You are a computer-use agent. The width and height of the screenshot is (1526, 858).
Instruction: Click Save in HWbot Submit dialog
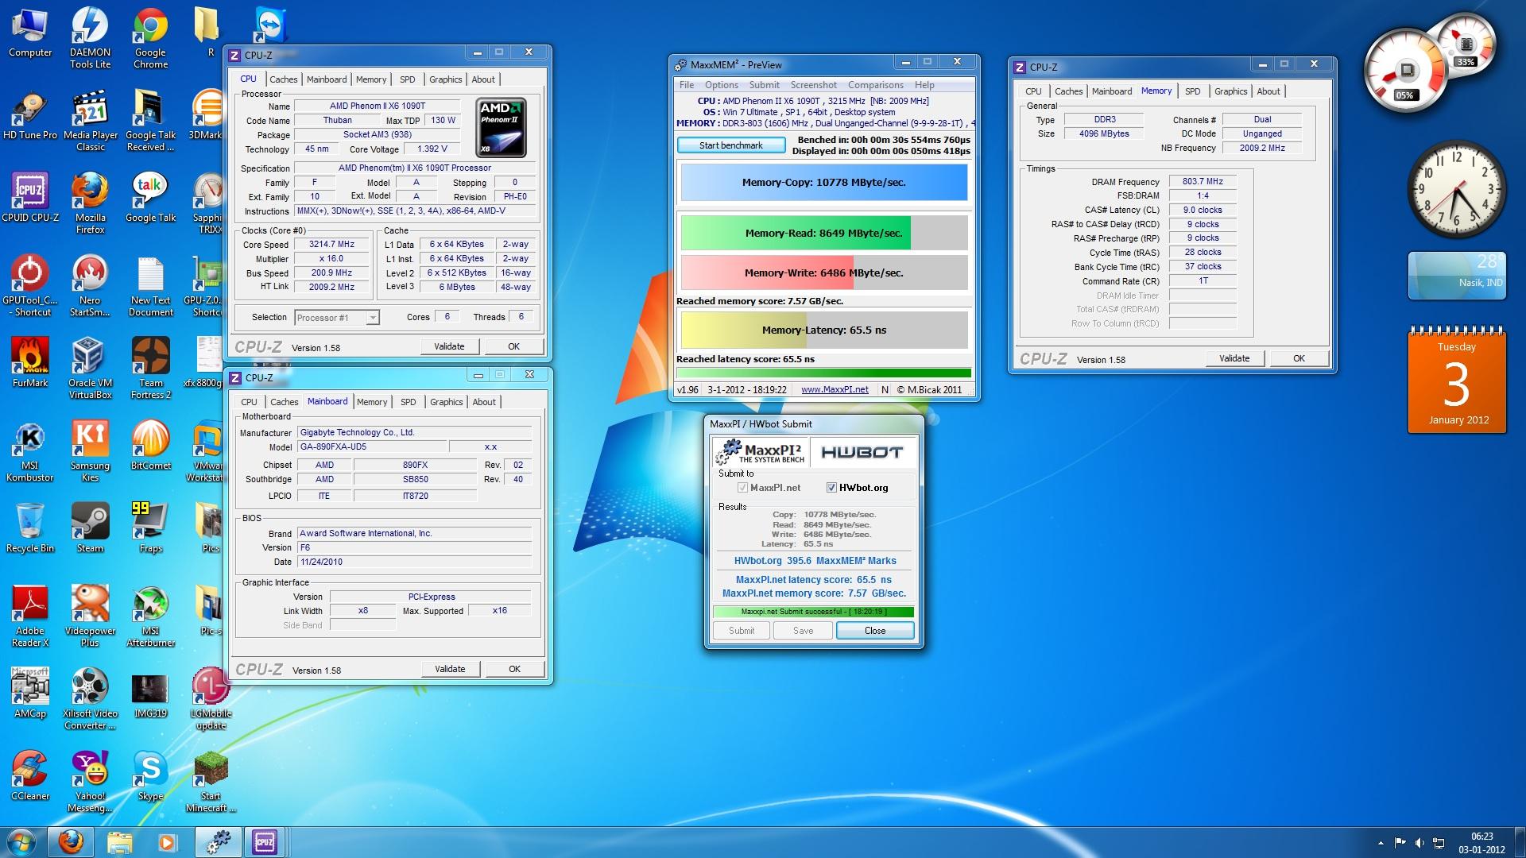click(804, 631)
